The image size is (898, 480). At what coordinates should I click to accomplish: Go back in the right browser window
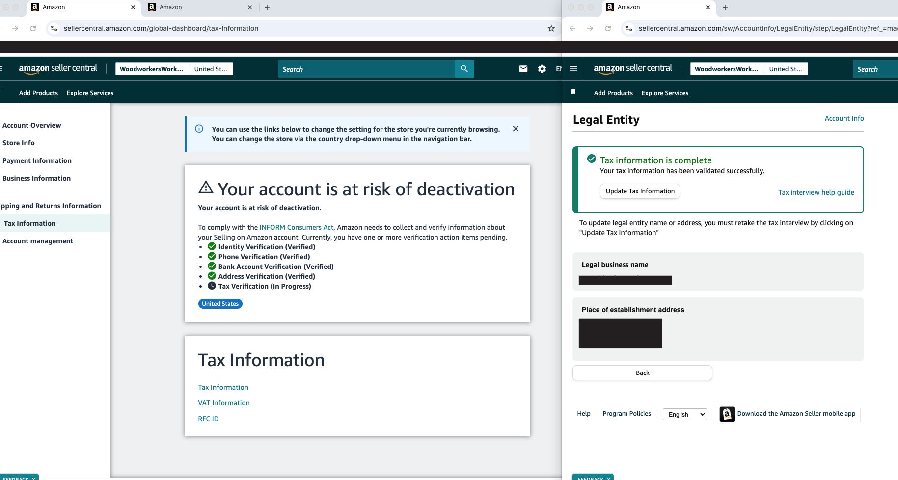tap(572, 28)
